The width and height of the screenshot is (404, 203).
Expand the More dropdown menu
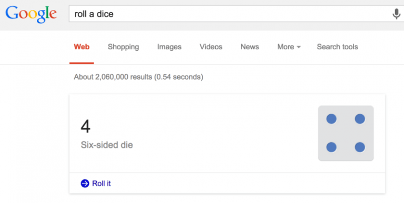pyautogui.click(x=289, y=47)
